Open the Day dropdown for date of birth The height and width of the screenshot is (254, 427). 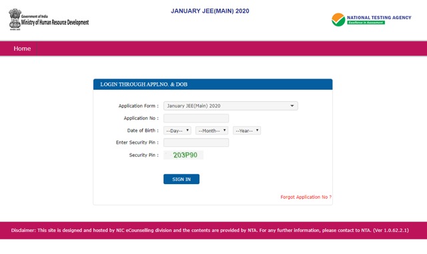click(177, 130)
